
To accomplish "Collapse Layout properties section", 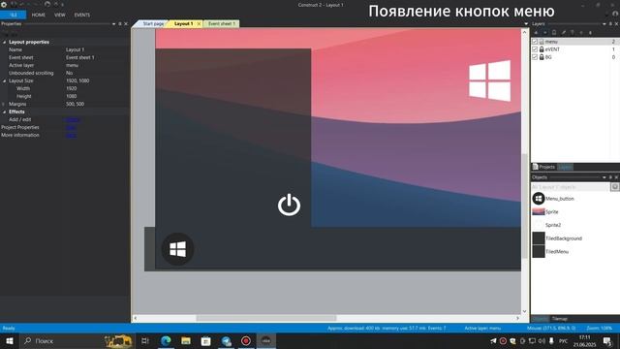I will point(4,42).
